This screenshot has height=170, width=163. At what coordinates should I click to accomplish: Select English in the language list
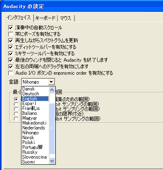click(x=35, y=99)
